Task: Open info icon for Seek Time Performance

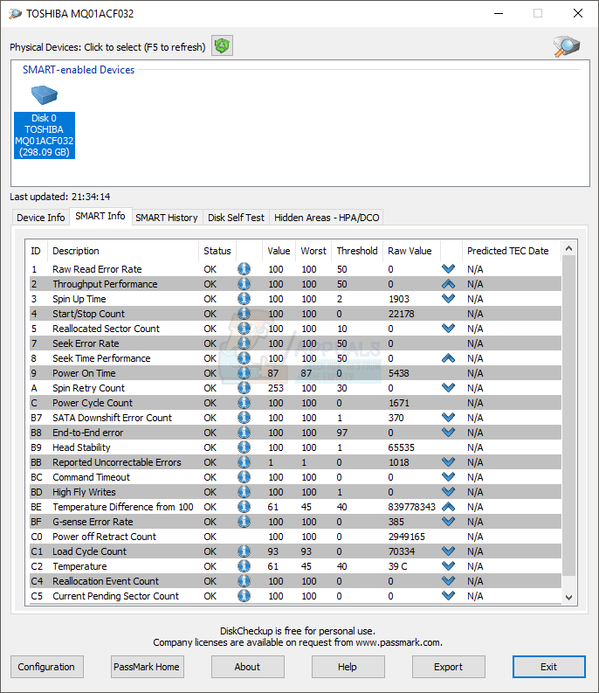Action: (x=244, y=358)
